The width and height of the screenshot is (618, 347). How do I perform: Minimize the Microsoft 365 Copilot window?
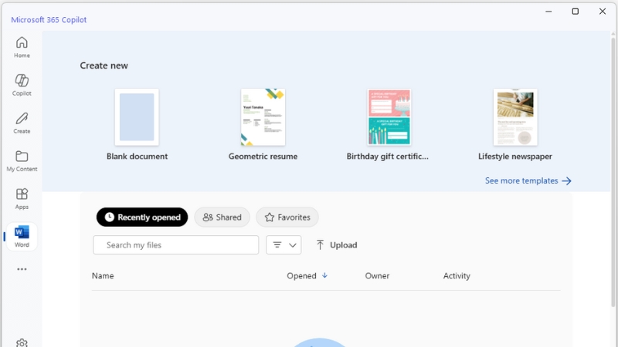tap(548, 12)
